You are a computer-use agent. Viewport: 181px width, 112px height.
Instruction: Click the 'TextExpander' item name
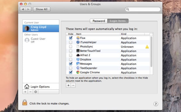[89, 68]
